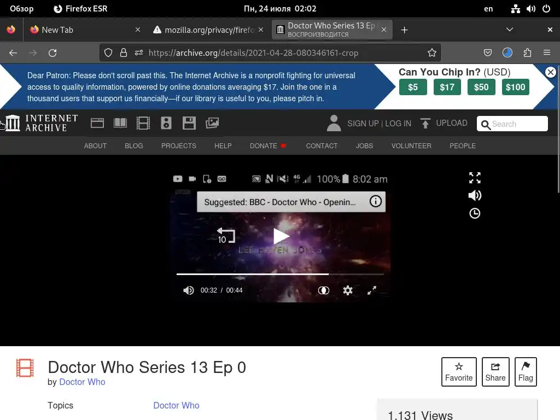This screenshot has height=420, width=560.
Task: Open the BLOG menu item
Action: click(x=134, y=145)
